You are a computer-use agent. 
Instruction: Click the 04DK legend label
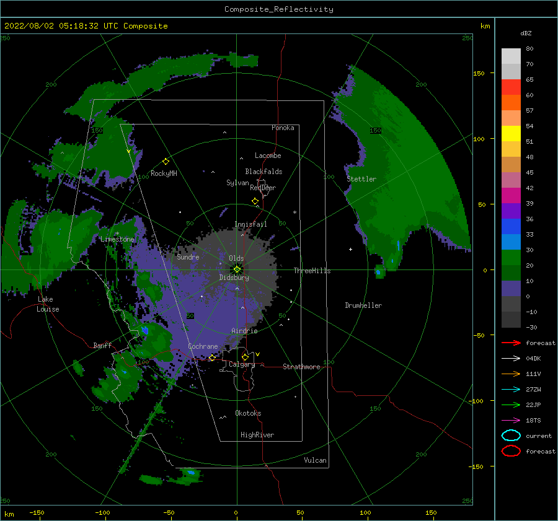click(x=533, y=358)
